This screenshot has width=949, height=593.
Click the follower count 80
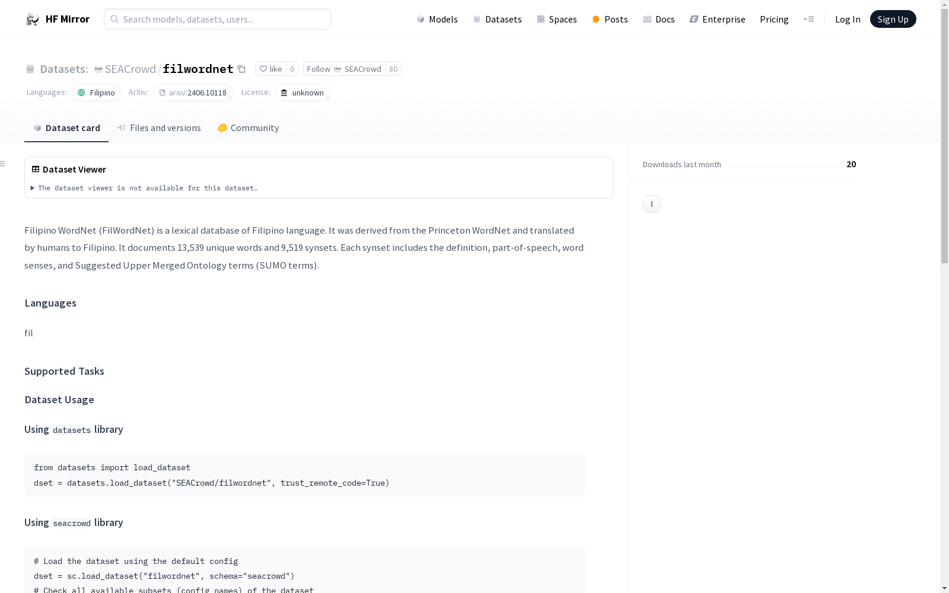[x=393, y=69]
